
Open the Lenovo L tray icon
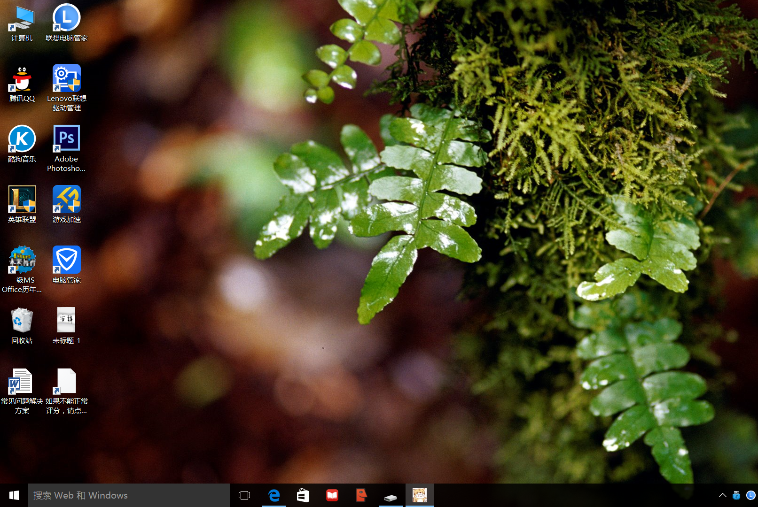[x=750, y=495]
